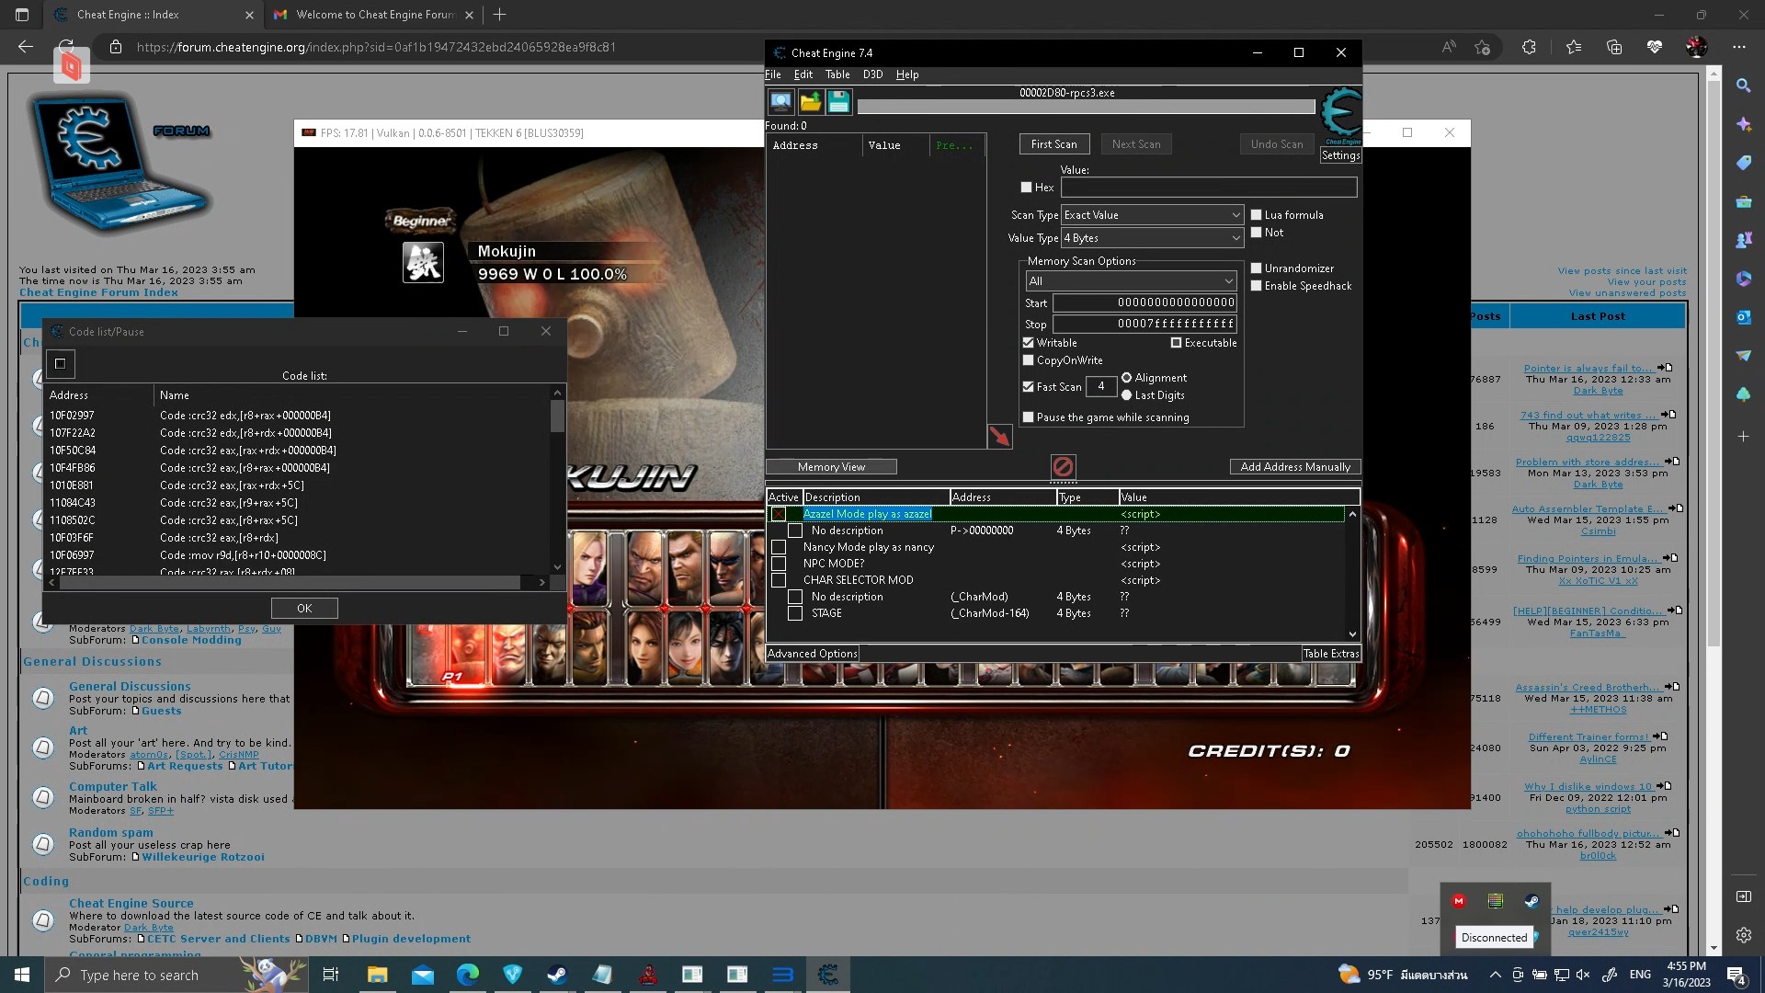1765x993 pixels.
Task: Activate the NPC MODE? script checkbox
Action: 779,564
